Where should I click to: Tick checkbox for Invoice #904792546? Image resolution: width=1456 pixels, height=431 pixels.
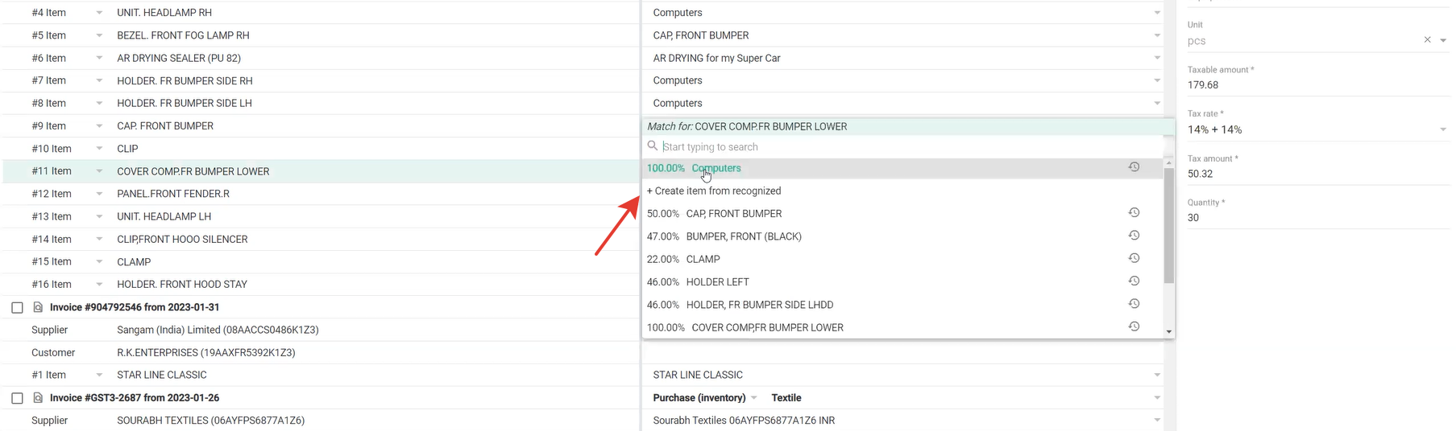pyautogui.click(x=17, y=308)
